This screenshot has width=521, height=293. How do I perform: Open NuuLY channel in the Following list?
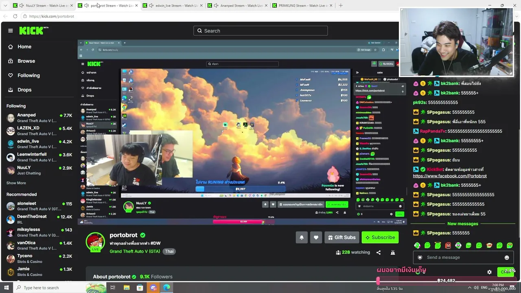[x=39, y=170]
